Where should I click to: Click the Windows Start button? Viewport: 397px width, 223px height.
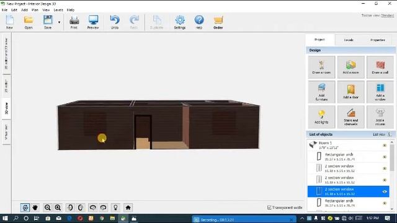click(5, 218)
